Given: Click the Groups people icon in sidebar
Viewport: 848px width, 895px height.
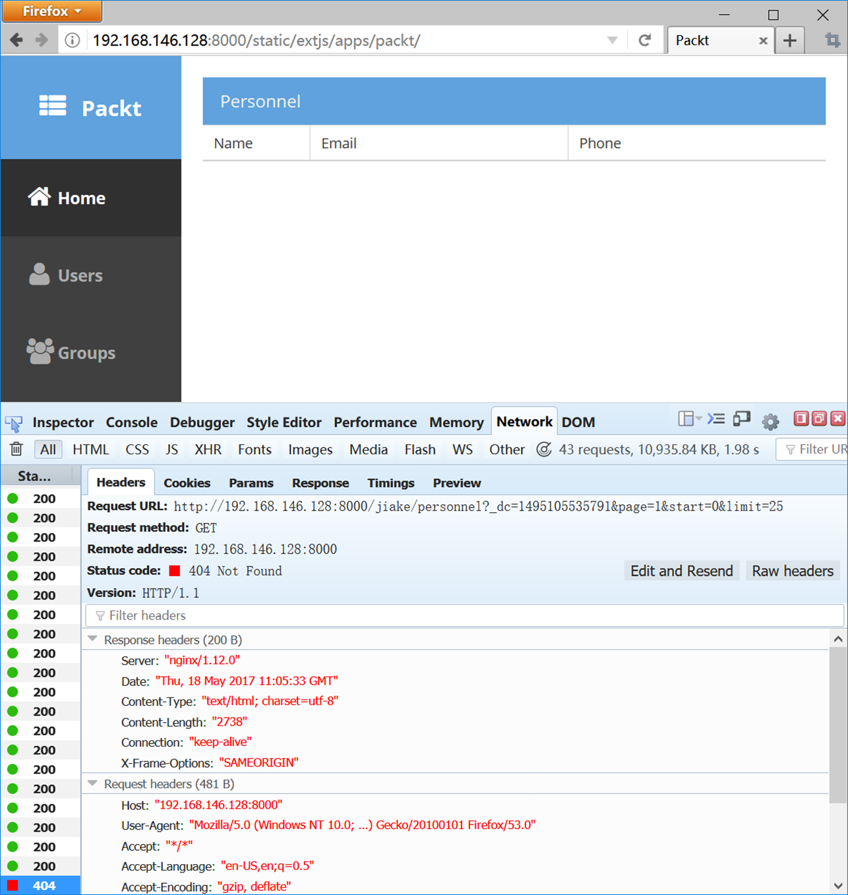Looking at the screenshot, I should click(x=40, y=351).
